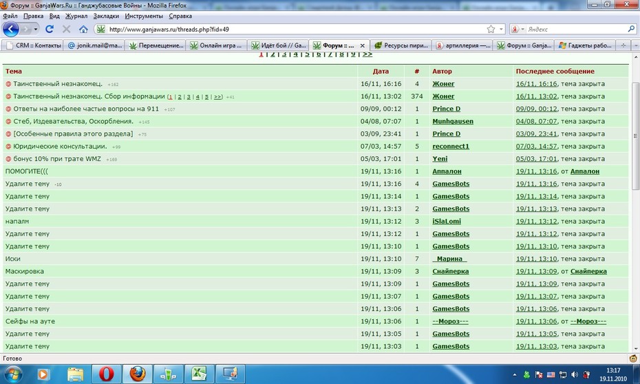Open thread бонус 10% при трате WMZ
Screen dimensions: 640x384
[x=57, y=159]
